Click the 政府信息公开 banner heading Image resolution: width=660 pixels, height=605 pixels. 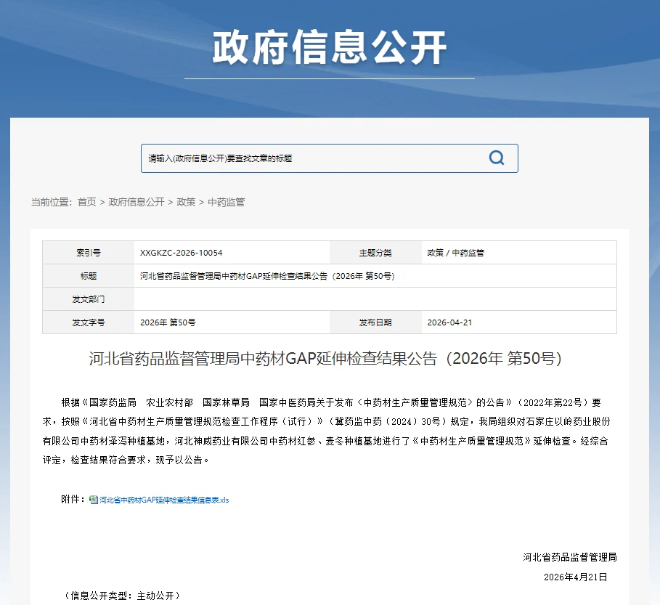pos(330,48)
